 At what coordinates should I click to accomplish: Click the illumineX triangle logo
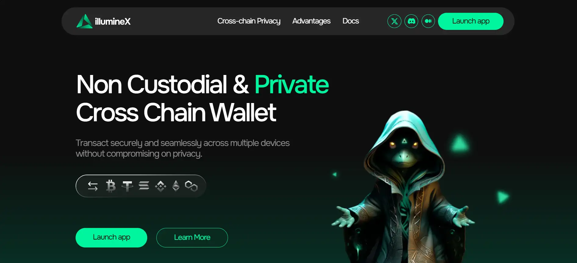pos(84,21)
